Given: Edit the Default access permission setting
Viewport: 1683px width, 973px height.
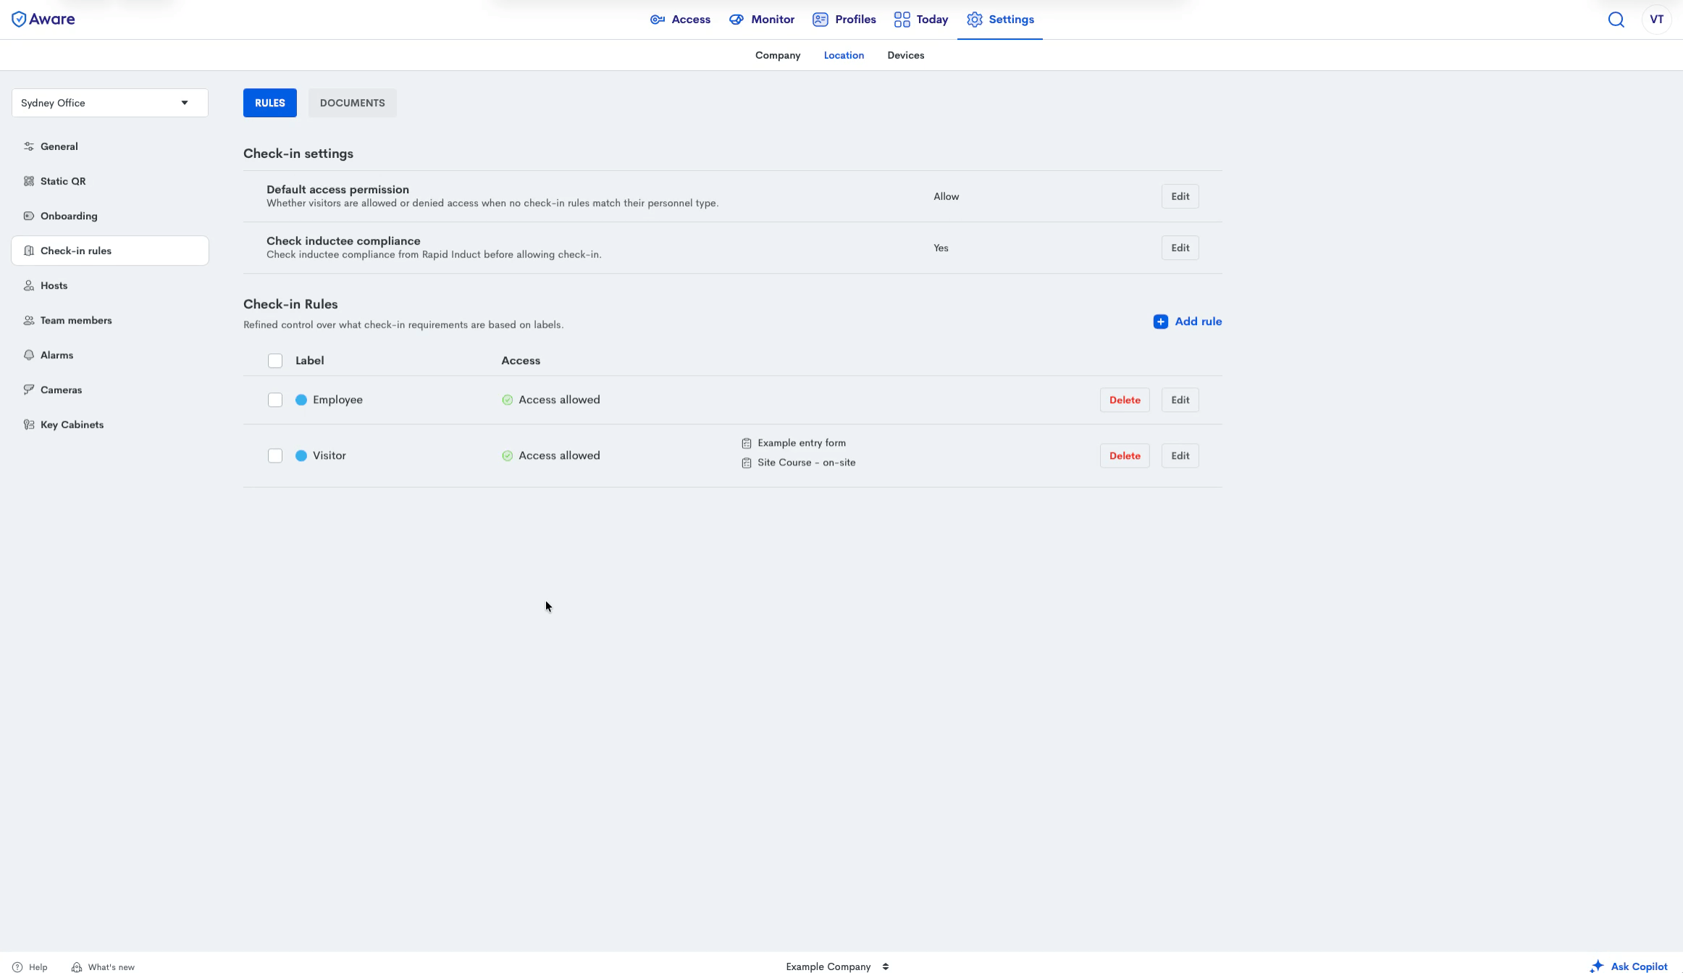Looking at the screenshot, I should point(1180,196).
